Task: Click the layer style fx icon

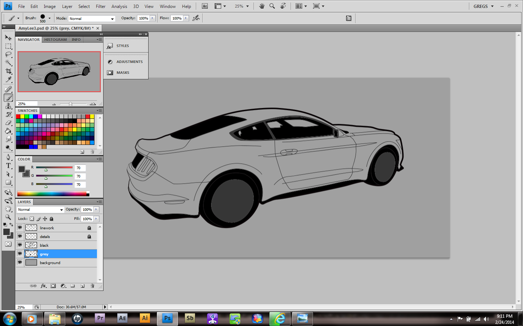Action: [x=43, y=286]
